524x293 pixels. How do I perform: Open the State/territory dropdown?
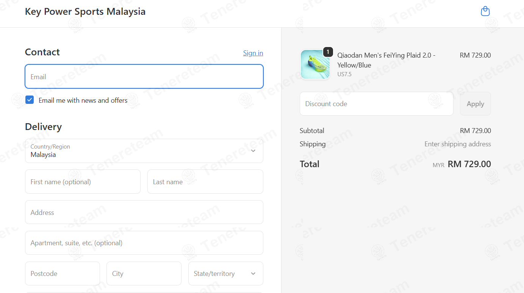(226, 273)
